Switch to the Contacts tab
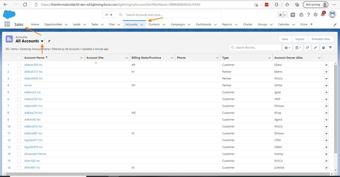This screenshot has height=177, width=340. coord(154,25)
